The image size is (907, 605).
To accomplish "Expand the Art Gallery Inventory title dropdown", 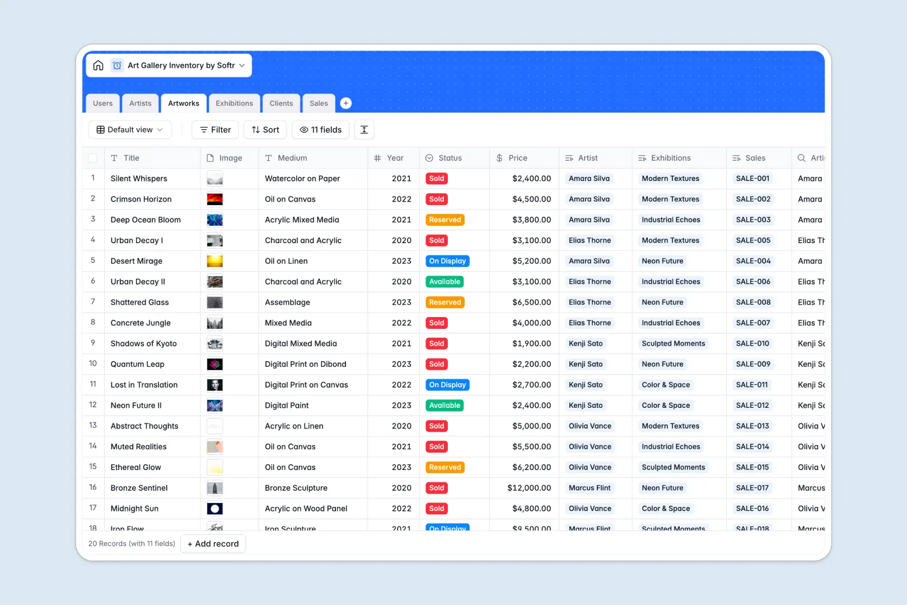I will click(241, 65).
